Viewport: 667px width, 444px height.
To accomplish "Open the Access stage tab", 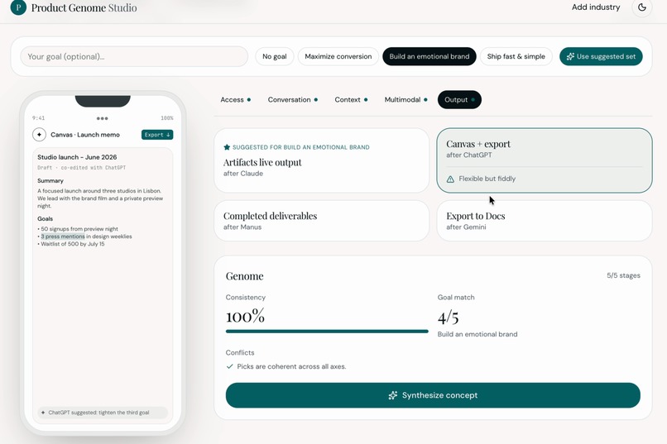I will point(236,100).
